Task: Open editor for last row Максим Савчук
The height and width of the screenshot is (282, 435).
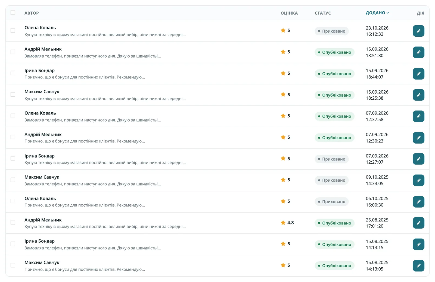Action: (x=418, y=266)
